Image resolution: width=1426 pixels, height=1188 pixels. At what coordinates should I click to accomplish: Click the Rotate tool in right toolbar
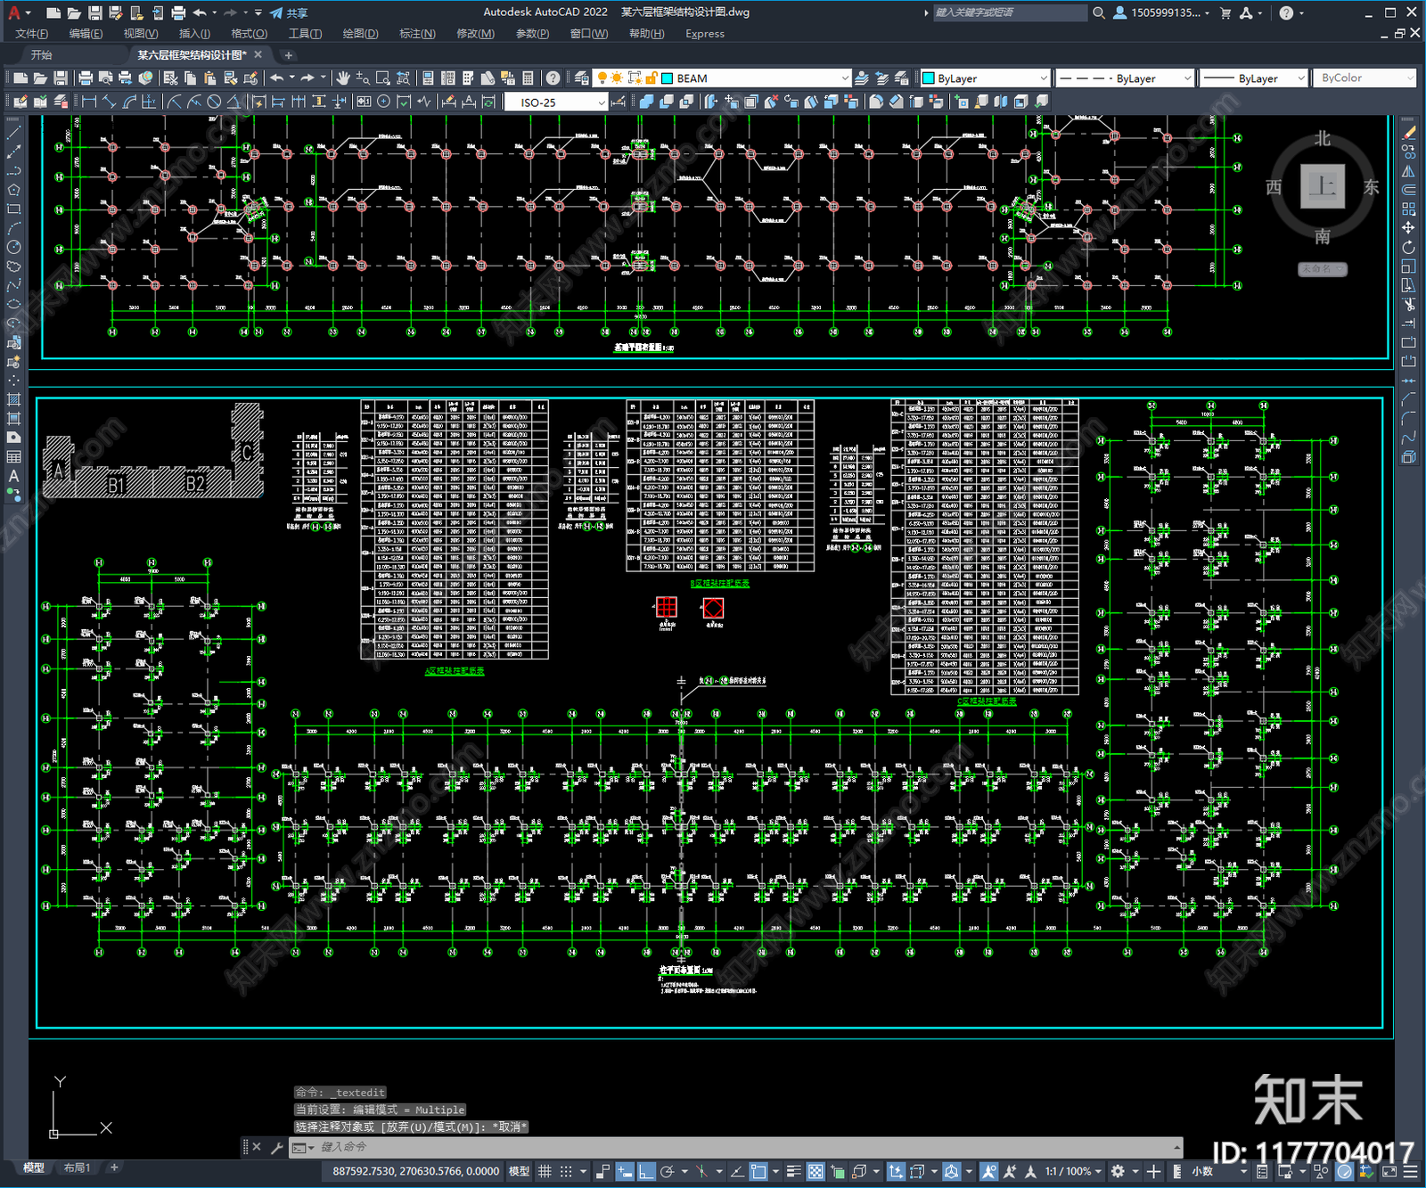pyautogui.click(x=1408, y=248)
